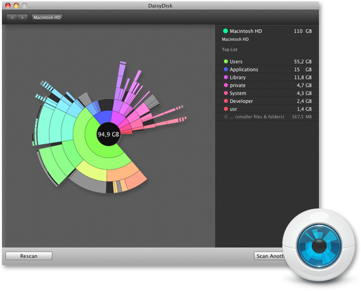
Task: Click the 11,8 GB Library size value
Action: point(303,78)
